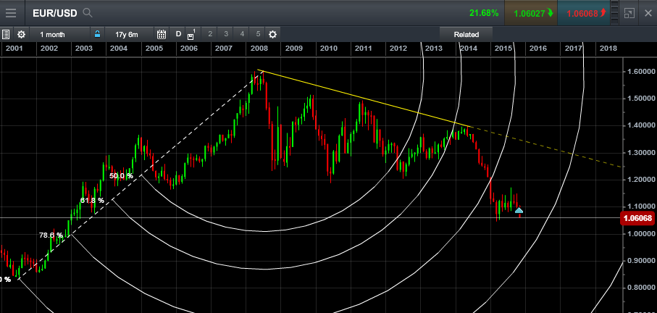Select the D default layout button
657x313 pixels.
click(x=178, y=34)
